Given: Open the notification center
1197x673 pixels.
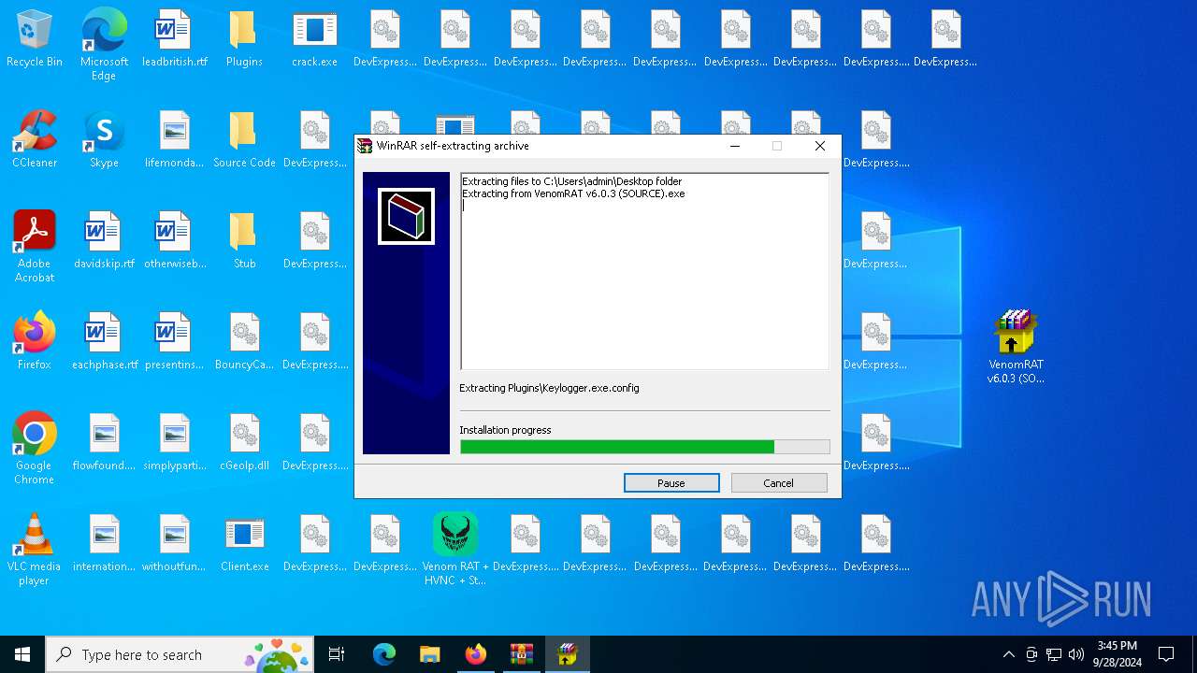Looking at the screenshot, I should click(x=1166, y=654).
